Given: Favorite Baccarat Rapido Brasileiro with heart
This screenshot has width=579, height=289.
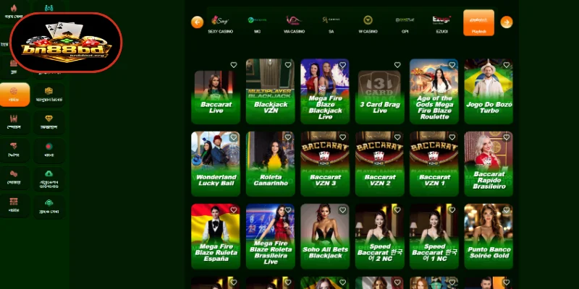Looking at the screenshot, I should point(507,137).
